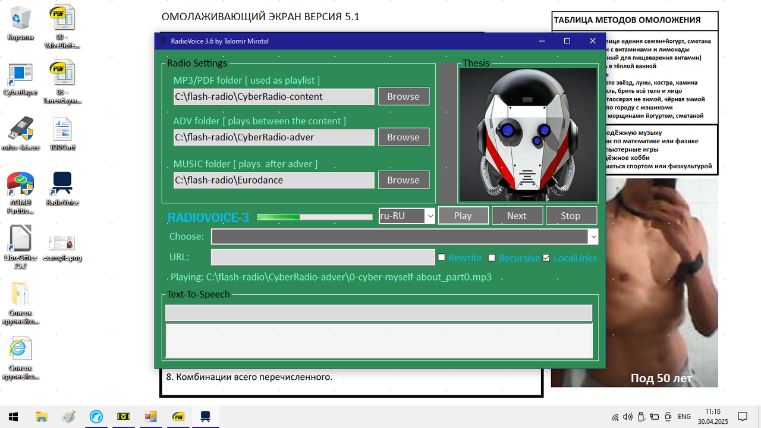Click 'ОМОЛАЖИВАЮЩИЙ ЭКРАН ВЕРСИЯ 5.1' heading
The image size is (761, 428).
[x=261, y=17]
